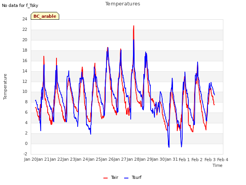Screen dimensions: 246x185
Task: Click the 2 y-axis tick label
Action: click(26, 133)
